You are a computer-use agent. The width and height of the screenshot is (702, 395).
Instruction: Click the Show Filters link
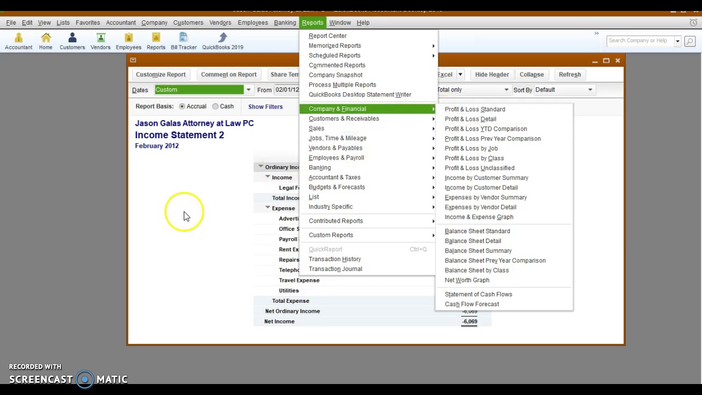pyautogui.click(x=265, y=106)
